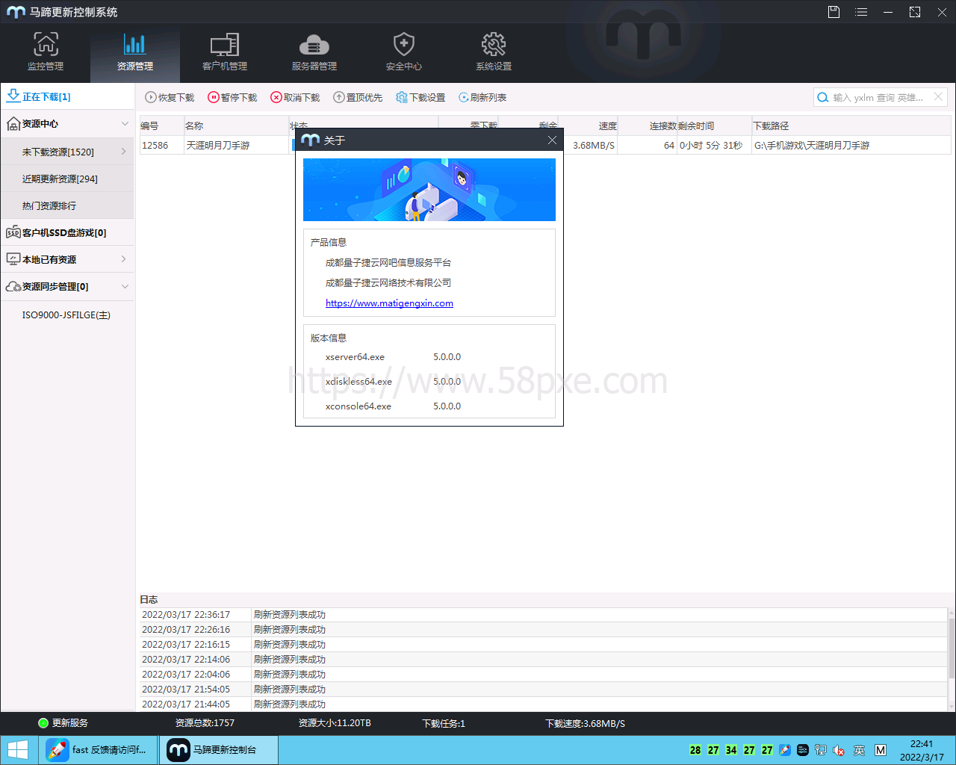Screen dimensions: 956x765
Task: Open 下载设置 download settings
Action: point(420,97)
